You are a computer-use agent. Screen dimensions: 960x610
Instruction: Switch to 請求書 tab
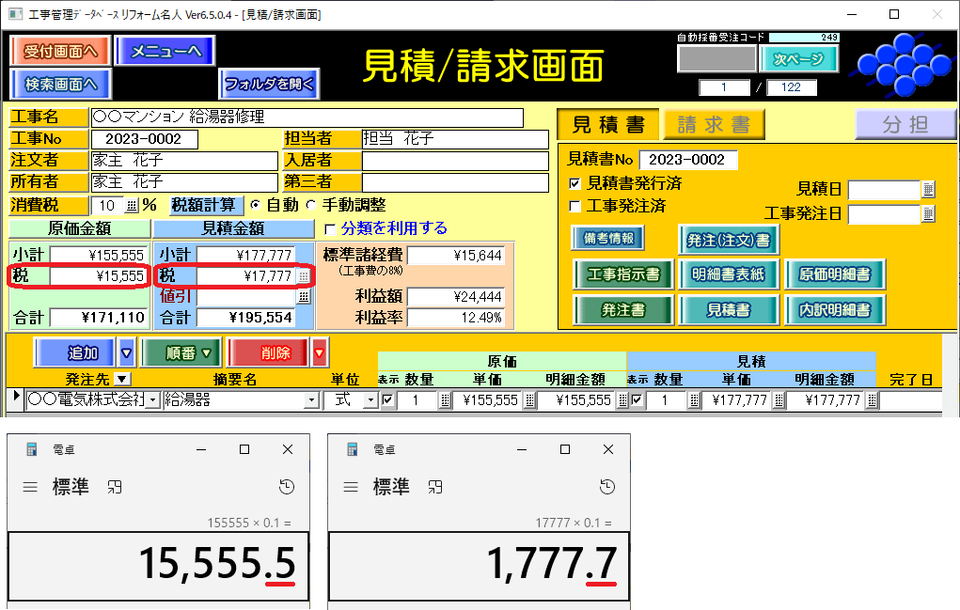coord(713,125)
